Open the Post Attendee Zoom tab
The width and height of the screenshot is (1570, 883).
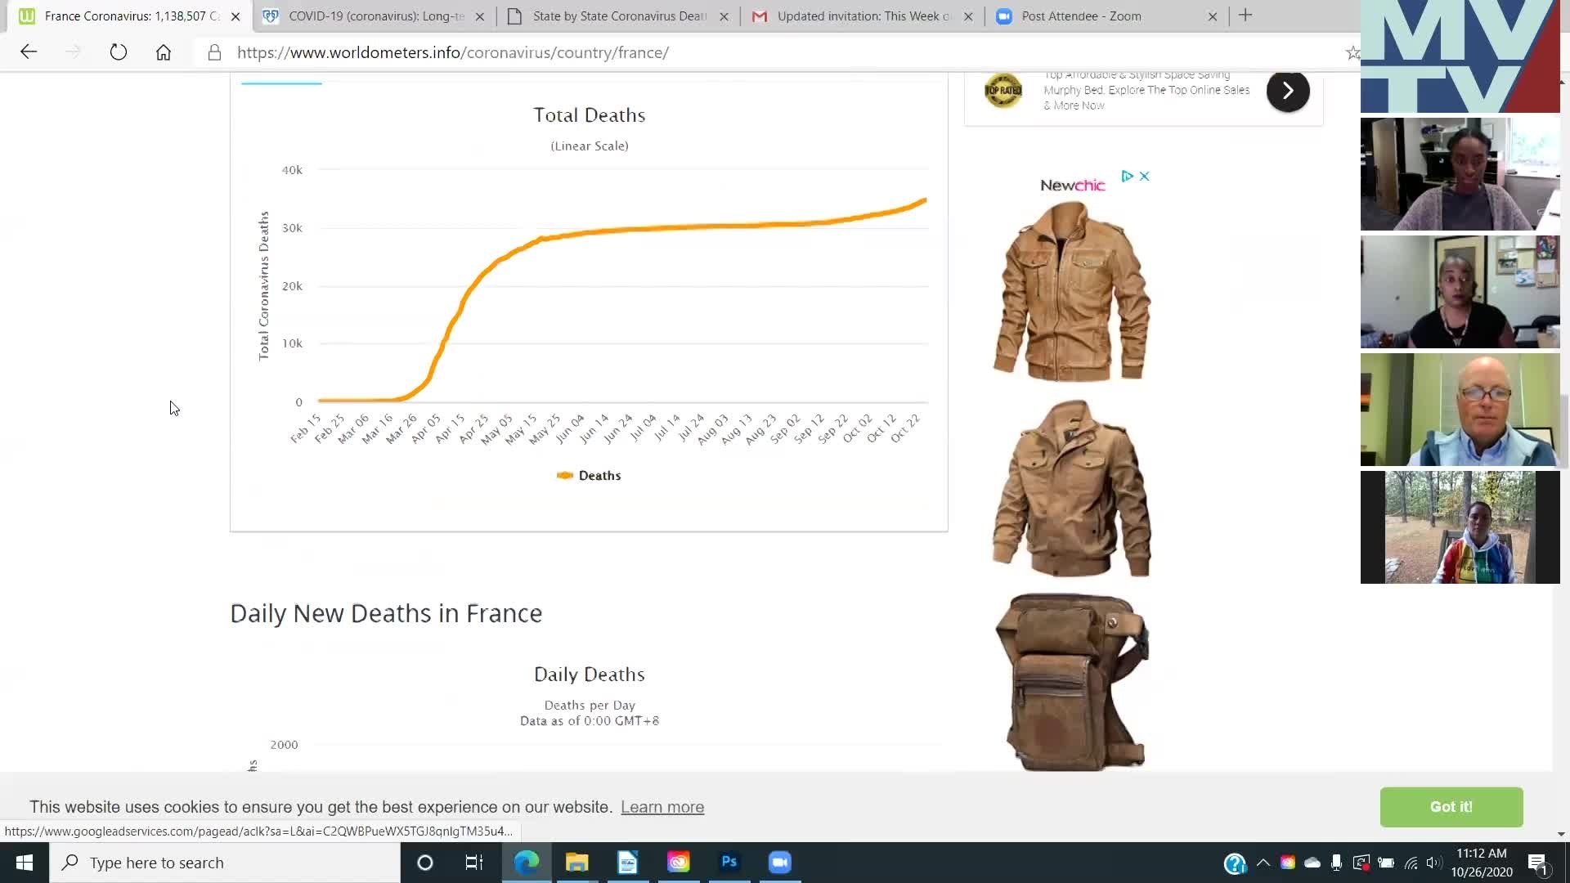click(1106, 16)
